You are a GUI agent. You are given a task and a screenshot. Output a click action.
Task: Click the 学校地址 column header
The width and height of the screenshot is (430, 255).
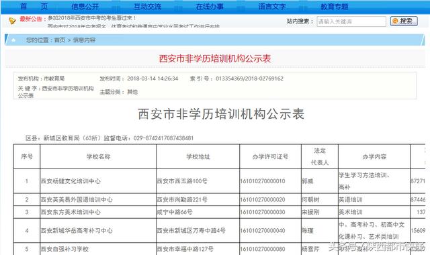198,156
